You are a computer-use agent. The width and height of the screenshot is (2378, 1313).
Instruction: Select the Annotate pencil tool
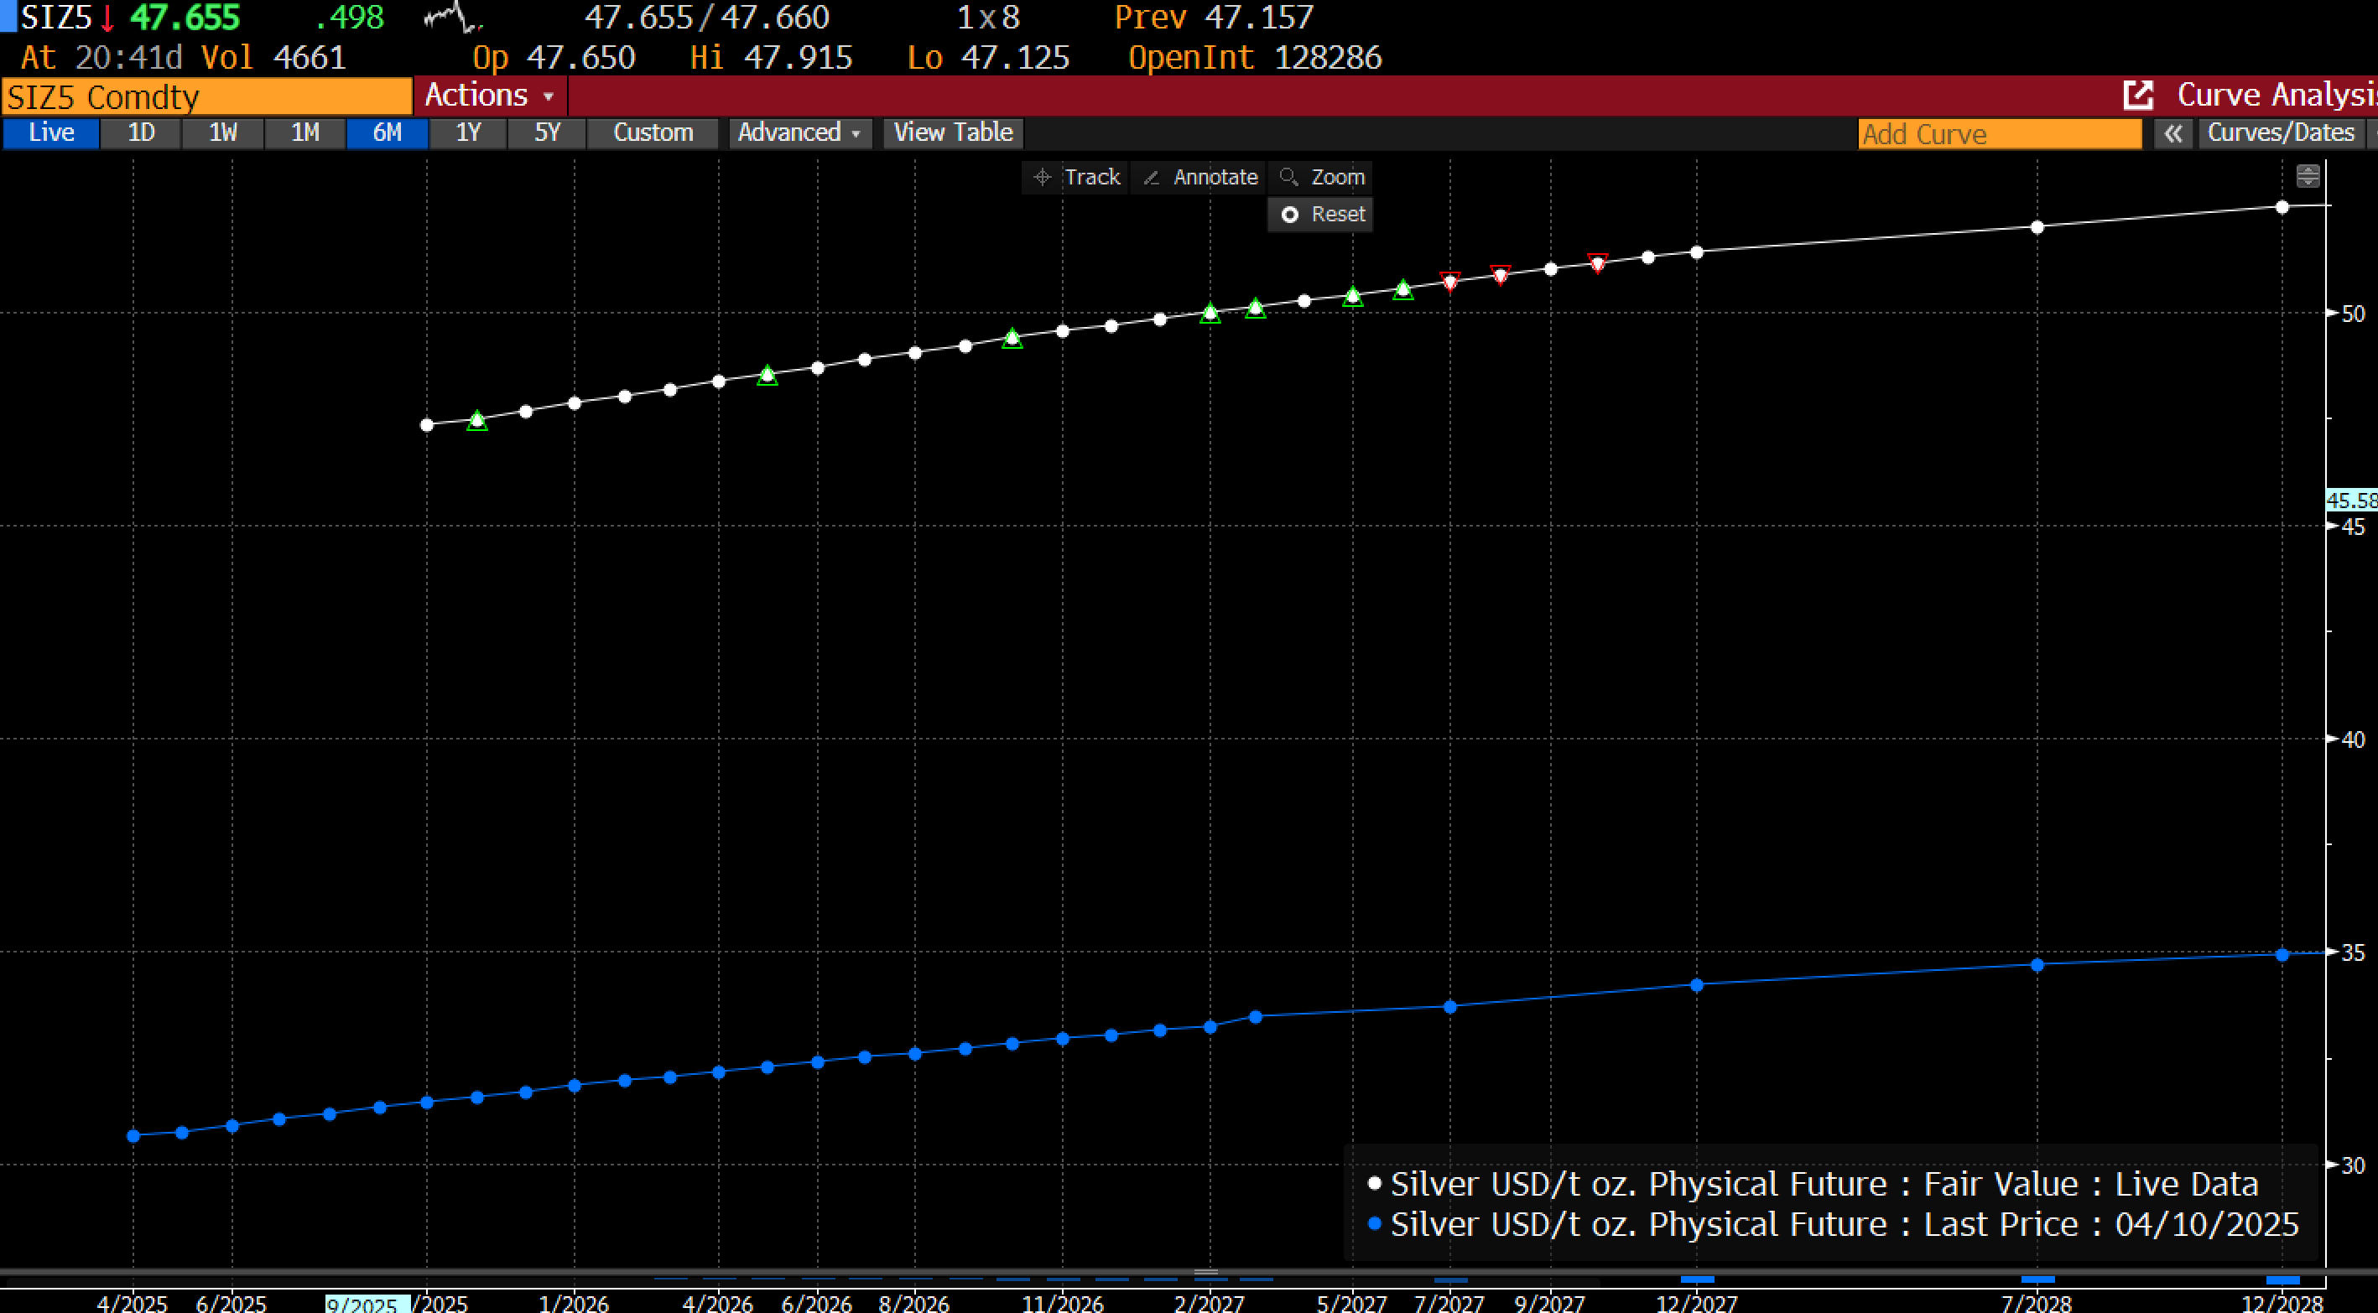point(1200,177)
